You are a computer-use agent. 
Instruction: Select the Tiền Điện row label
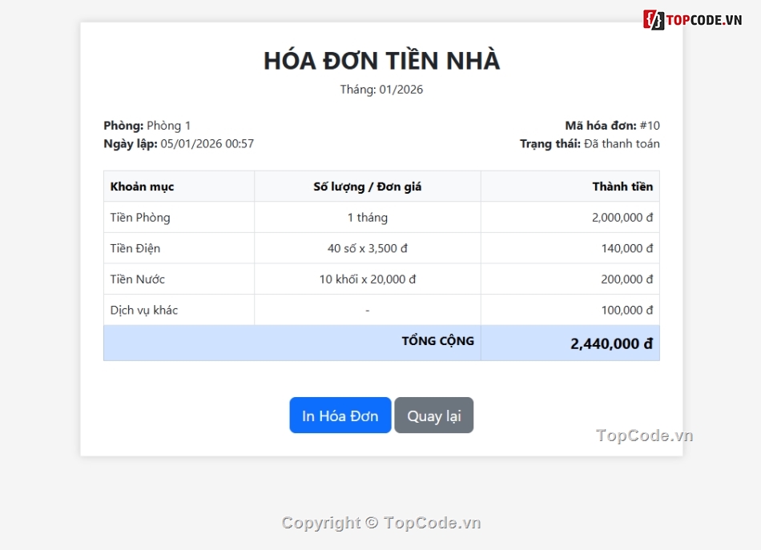[135, 248]
